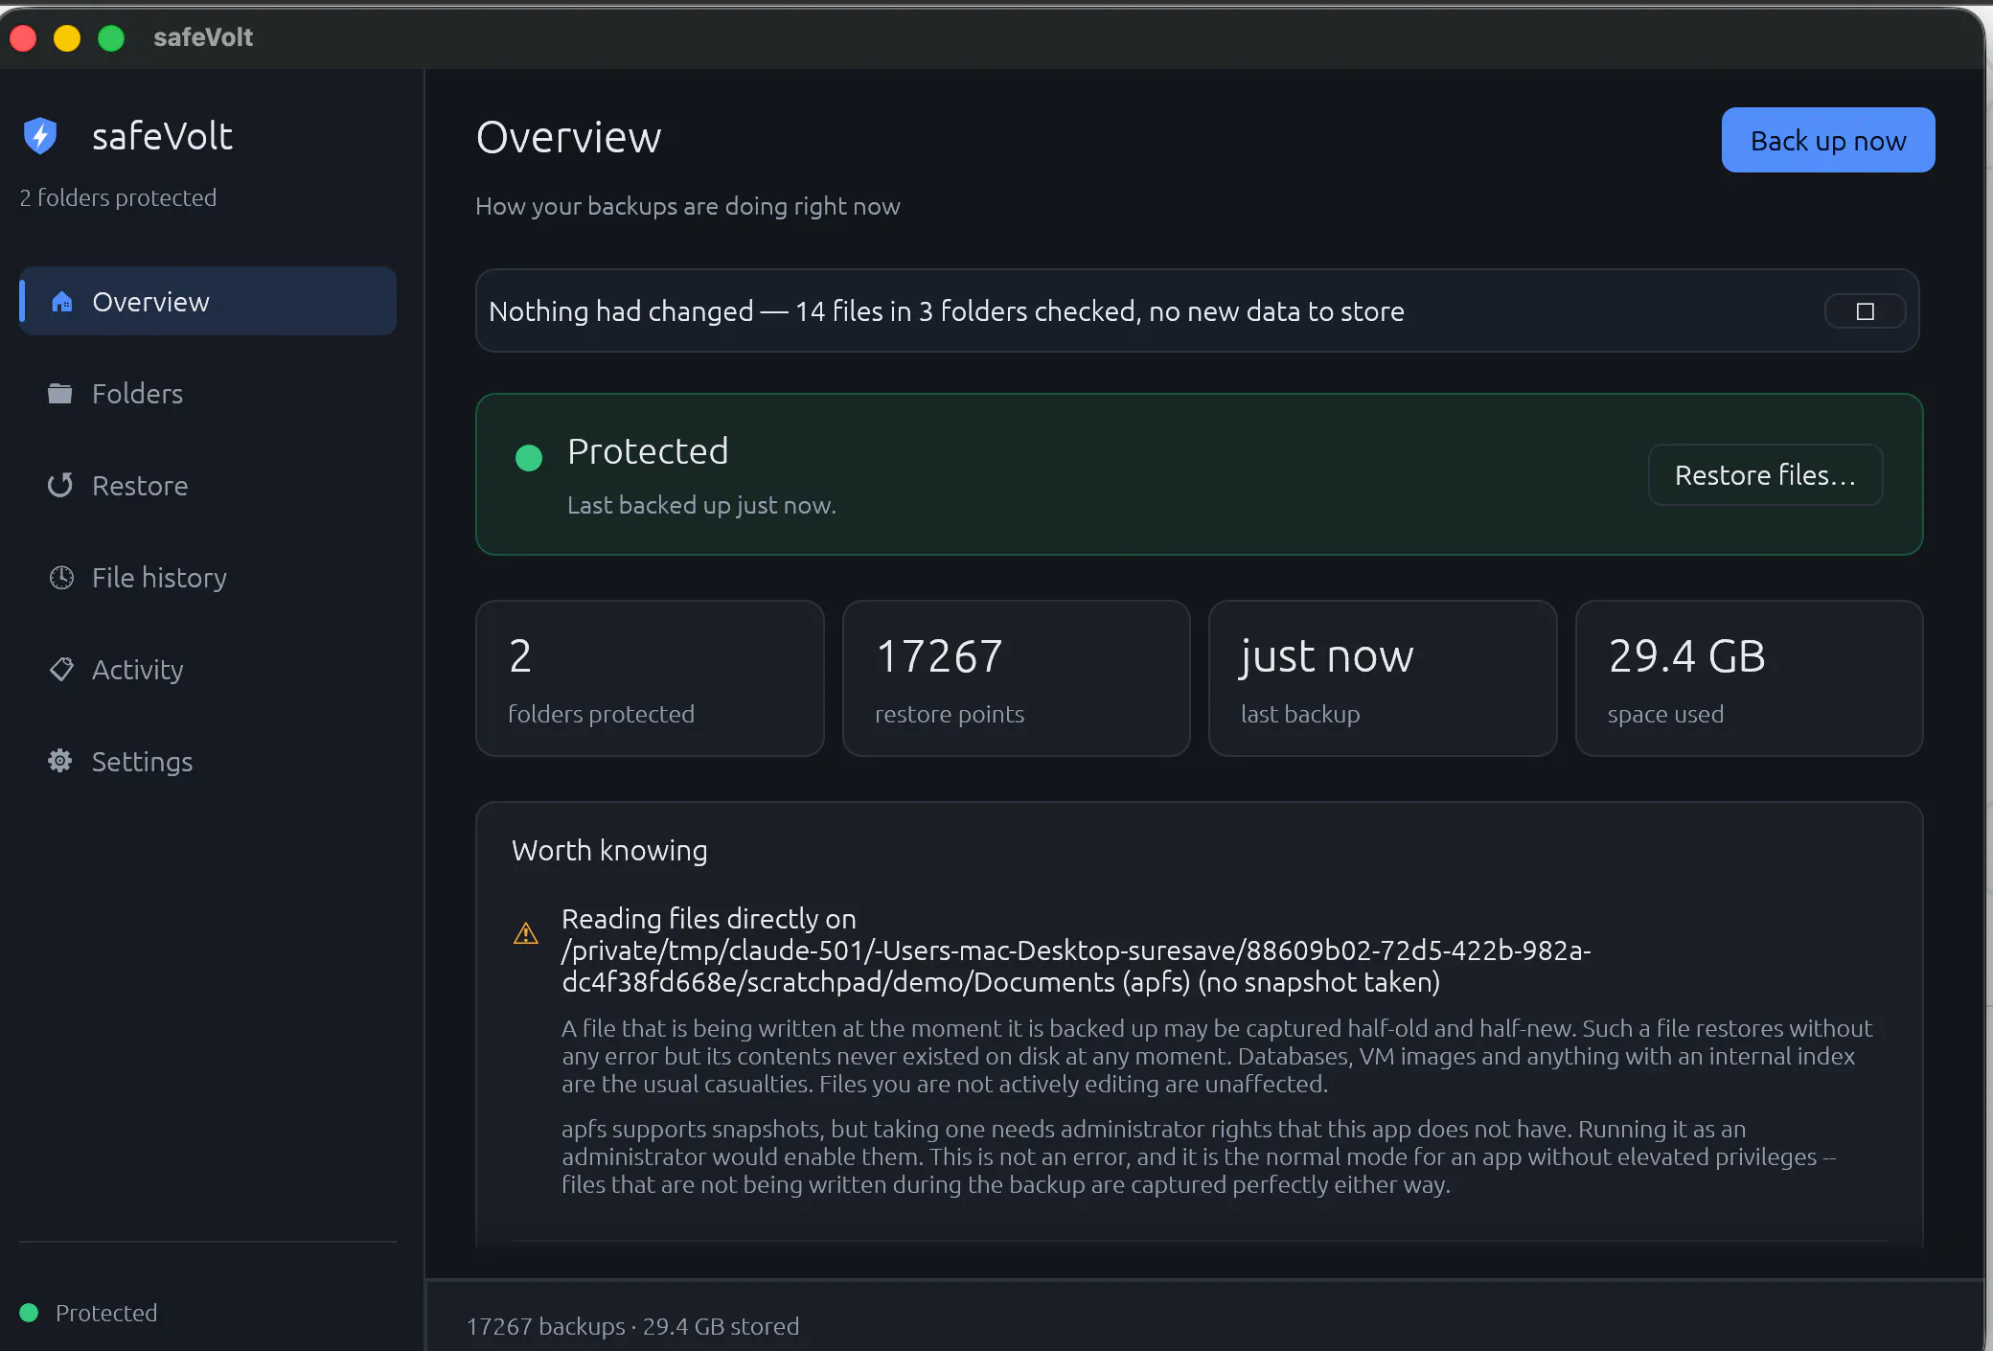
Task: View the Activity section
Action: click(x=208, y=670)
